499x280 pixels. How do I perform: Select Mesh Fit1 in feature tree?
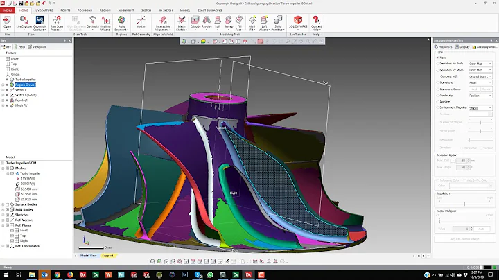point(21,105)
